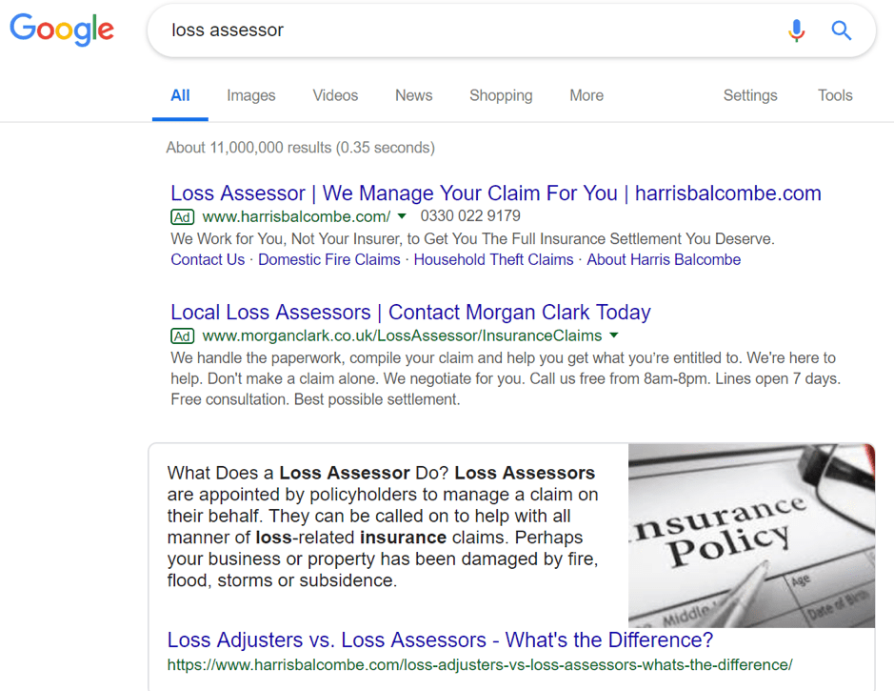Viewport: 894px width, 691px height.
Task: Open the About Harris Balcombe sitelink
Action: coord(664,259)
